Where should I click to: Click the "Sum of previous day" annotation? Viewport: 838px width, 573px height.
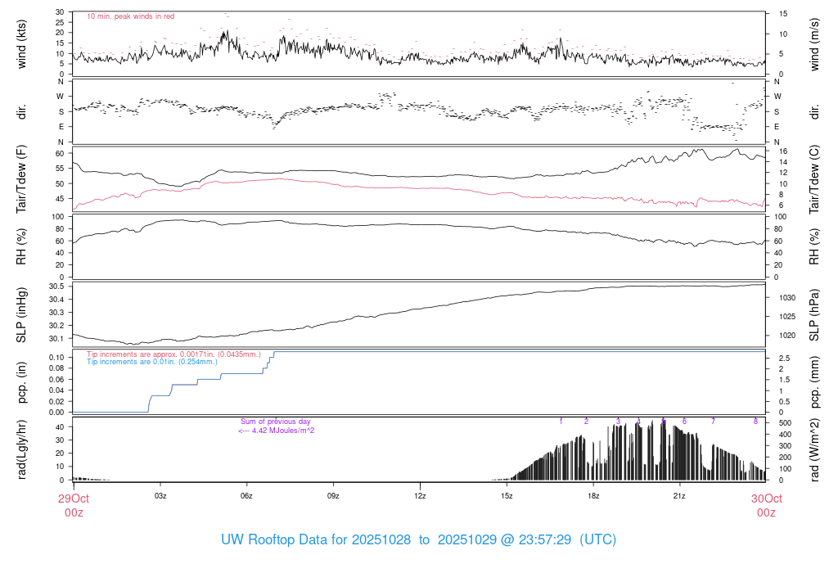point(276,421)
